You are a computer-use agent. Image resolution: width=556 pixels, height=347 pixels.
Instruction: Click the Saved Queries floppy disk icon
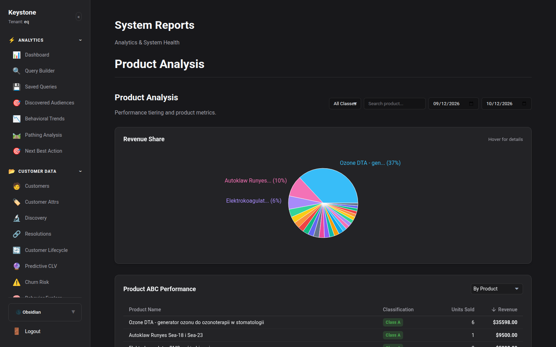pos(17,87)
